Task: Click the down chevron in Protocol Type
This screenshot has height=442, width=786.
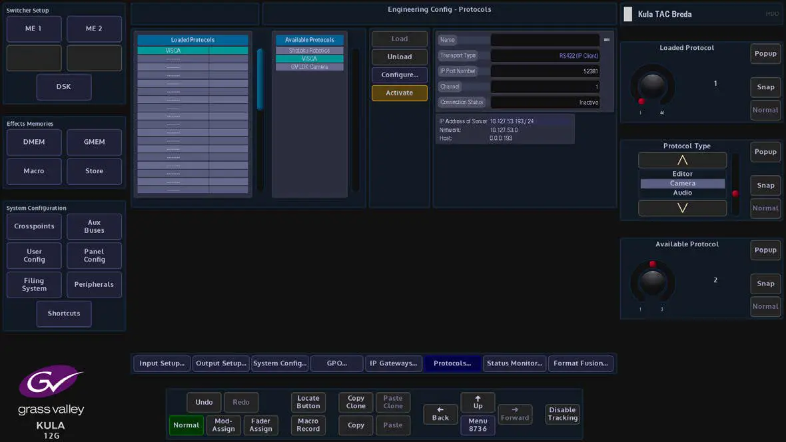Action: click(682, 208)
